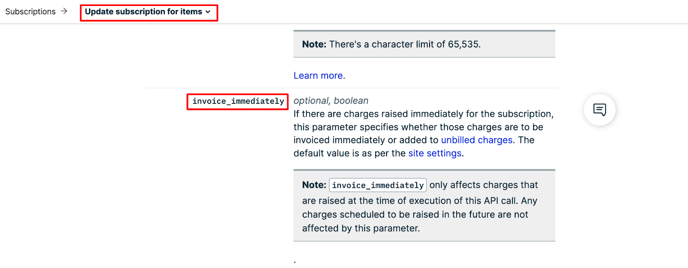Open the feedback comment icon button
This screenshot has width=688, height=268.
[599, 110]
